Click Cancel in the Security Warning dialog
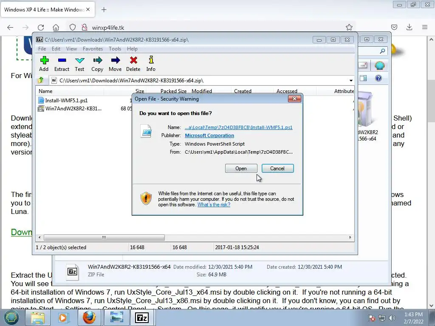This screenshot has height=326, width=435. [278, 168]
